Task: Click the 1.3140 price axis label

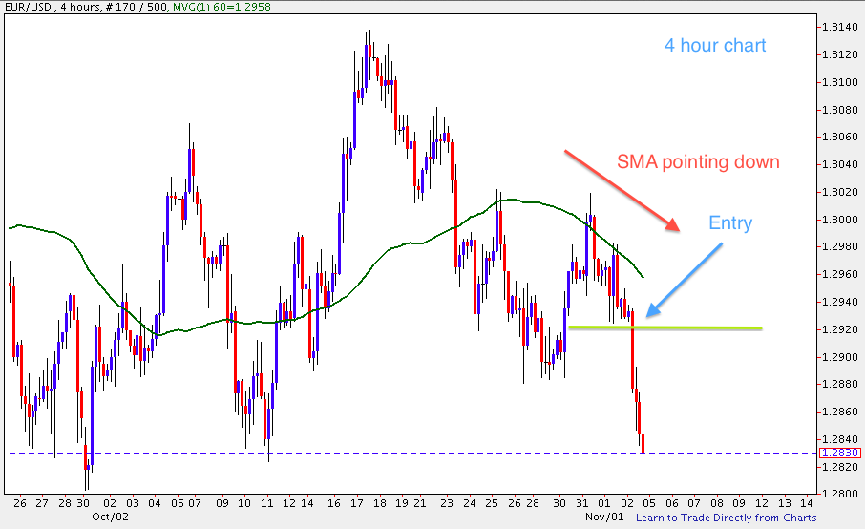Action: point(839,27)
